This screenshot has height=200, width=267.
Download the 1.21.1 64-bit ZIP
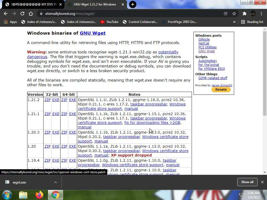64,114
